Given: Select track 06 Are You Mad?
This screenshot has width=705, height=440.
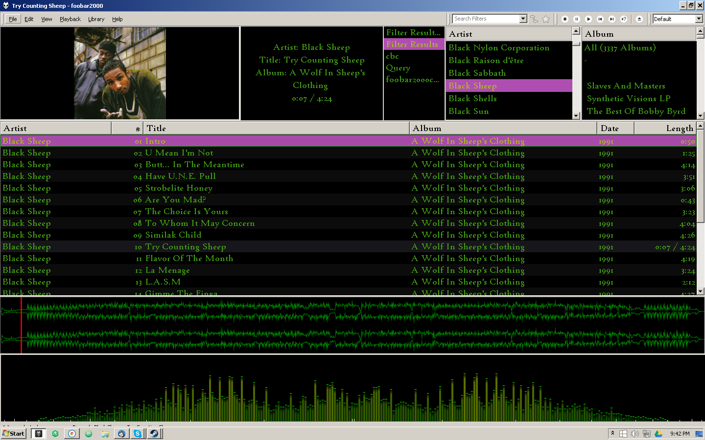Looking at the screenshot, I should [348, 199].
